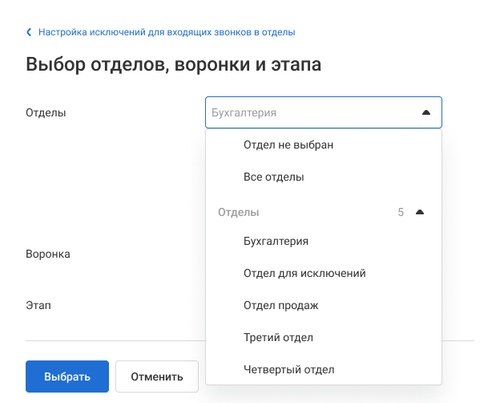
Task: Choose the 'Все отделы' option
Action: tap(273, 177)
